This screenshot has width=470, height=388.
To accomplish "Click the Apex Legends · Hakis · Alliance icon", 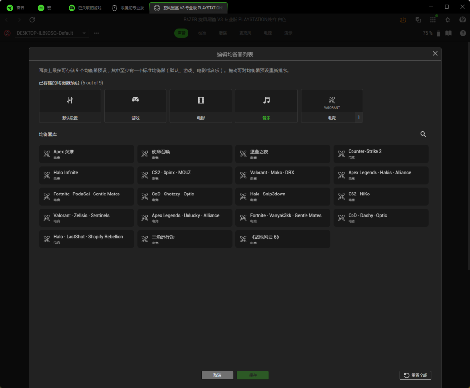I will [x=341, y=175].
